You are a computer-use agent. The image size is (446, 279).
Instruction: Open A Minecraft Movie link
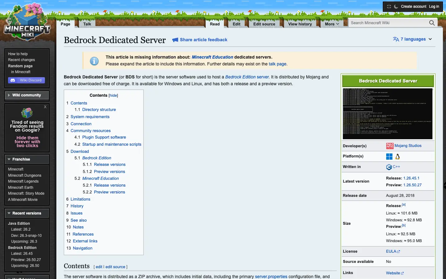point(23,200)
